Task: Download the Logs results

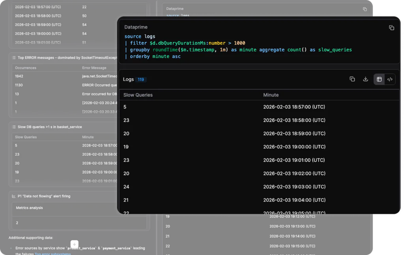Action: 365,79
